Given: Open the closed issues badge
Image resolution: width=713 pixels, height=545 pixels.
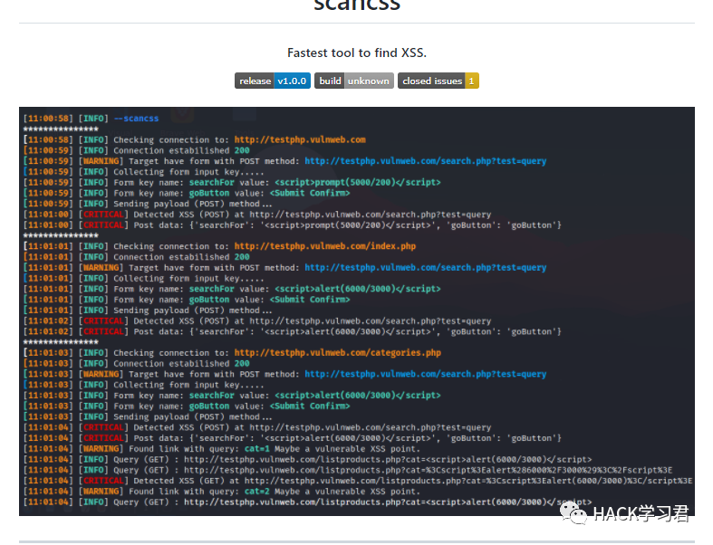Looking at the screenshot, I should coord(438,81).
